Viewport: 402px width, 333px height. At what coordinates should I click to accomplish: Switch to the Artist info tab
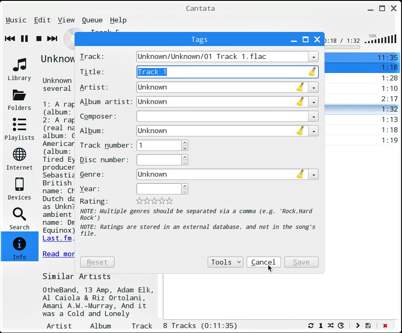[x=59, y=326]
